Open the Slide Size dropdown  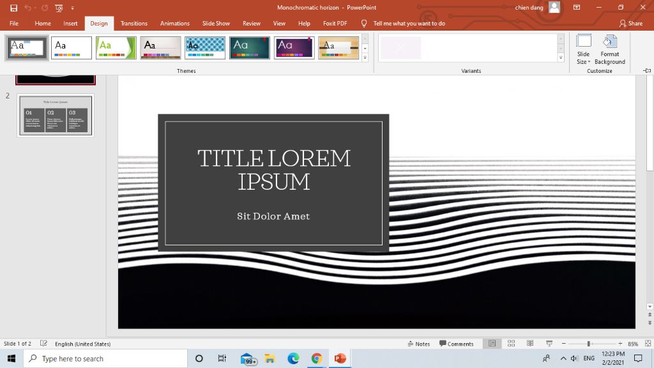[583, 50]
